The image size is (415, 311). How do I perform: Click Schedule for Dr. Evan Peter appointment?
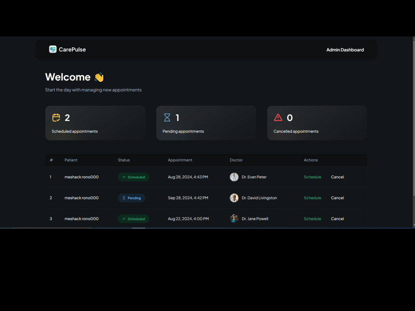coord(312,177)
